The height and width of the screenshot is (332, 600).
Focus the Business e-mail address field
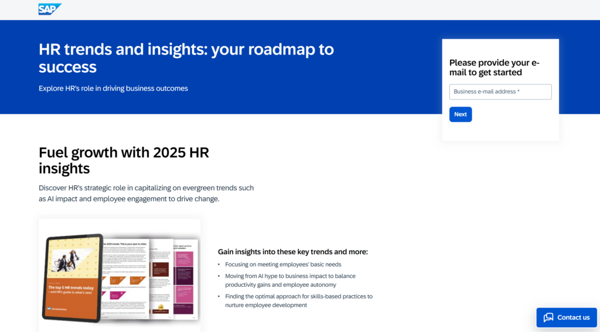click(x=500, y=92)
